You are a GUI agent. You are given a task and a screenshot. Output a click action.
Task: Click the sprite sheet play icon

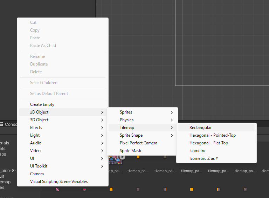[x=122, y=157]
